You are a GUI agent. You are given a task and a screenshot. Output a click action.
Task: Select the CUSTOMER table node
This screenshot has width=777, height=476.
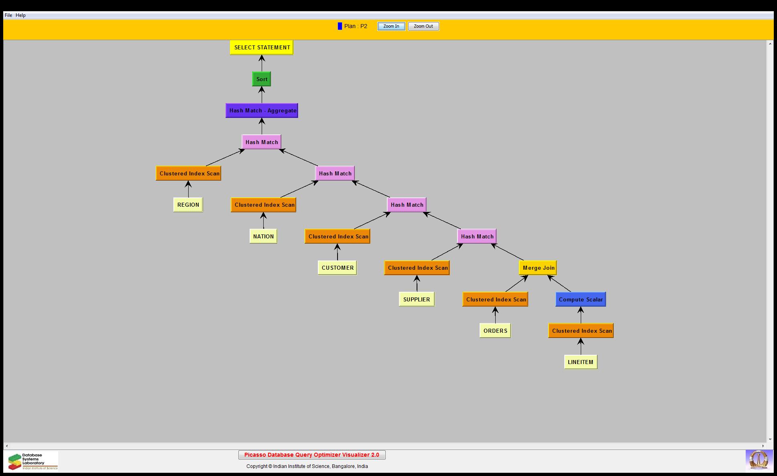tap(337, 268)
